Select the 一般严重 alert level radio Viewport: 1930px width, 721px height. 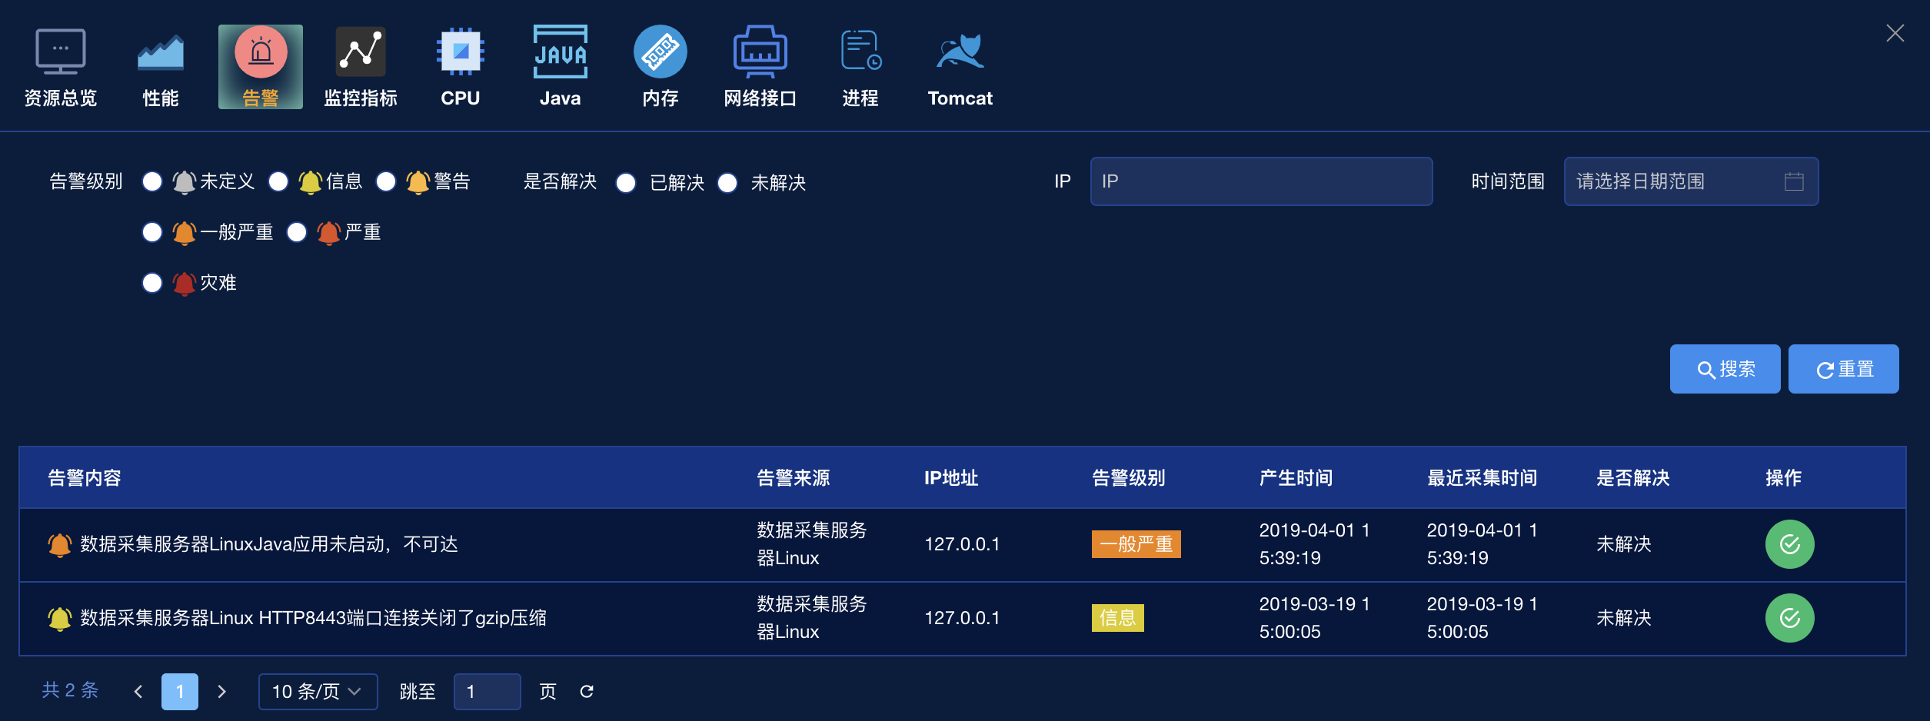click(152, 232)
